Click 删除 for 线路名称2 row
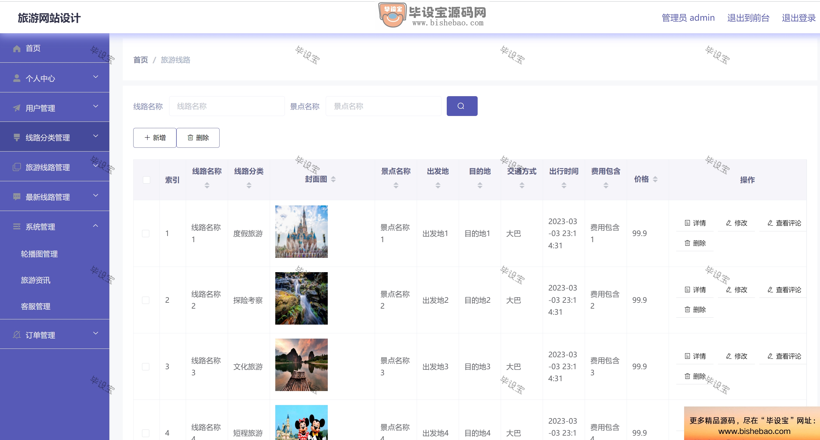Screen dimensions: 820x440 pos(695,309)
